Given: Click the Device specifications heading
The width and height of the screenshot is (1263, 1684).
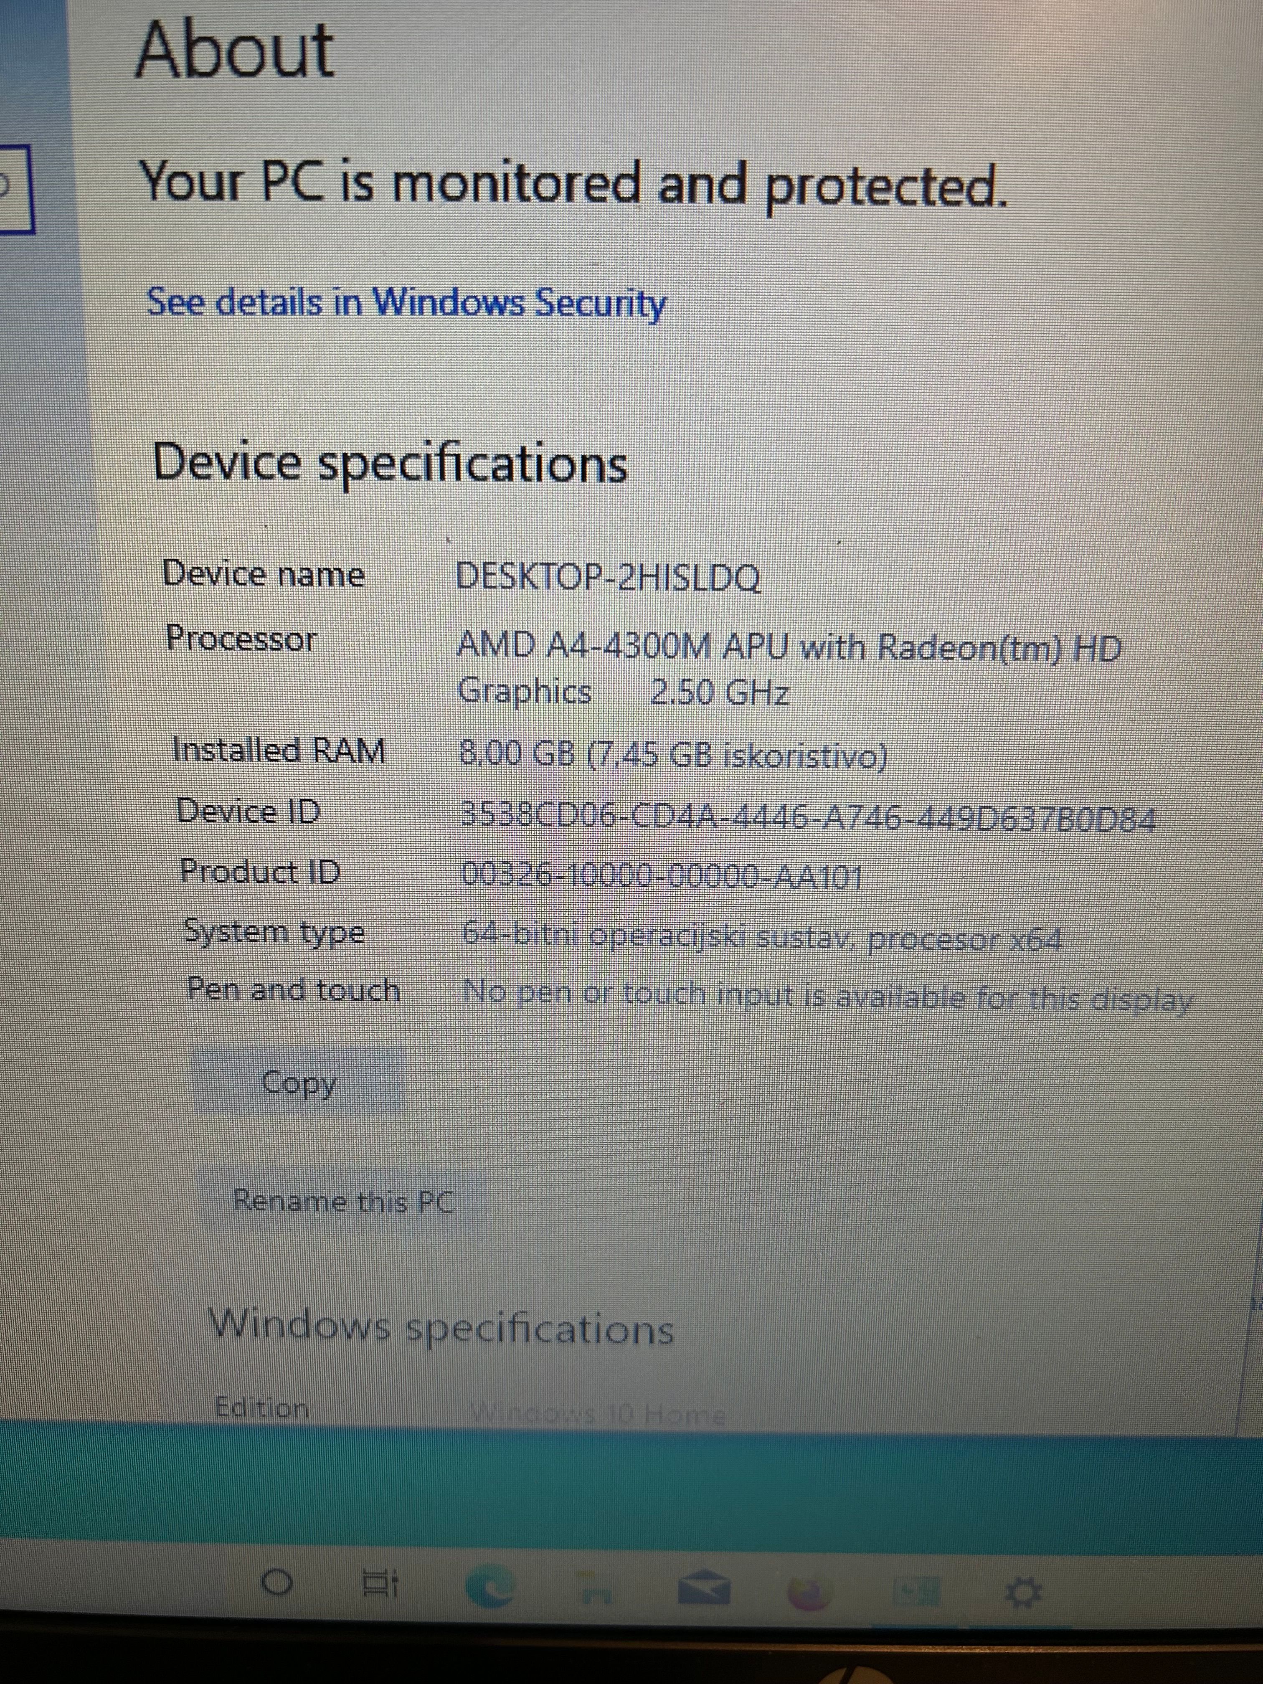Looking at the screenshot, I should click(x=391, y=463).
